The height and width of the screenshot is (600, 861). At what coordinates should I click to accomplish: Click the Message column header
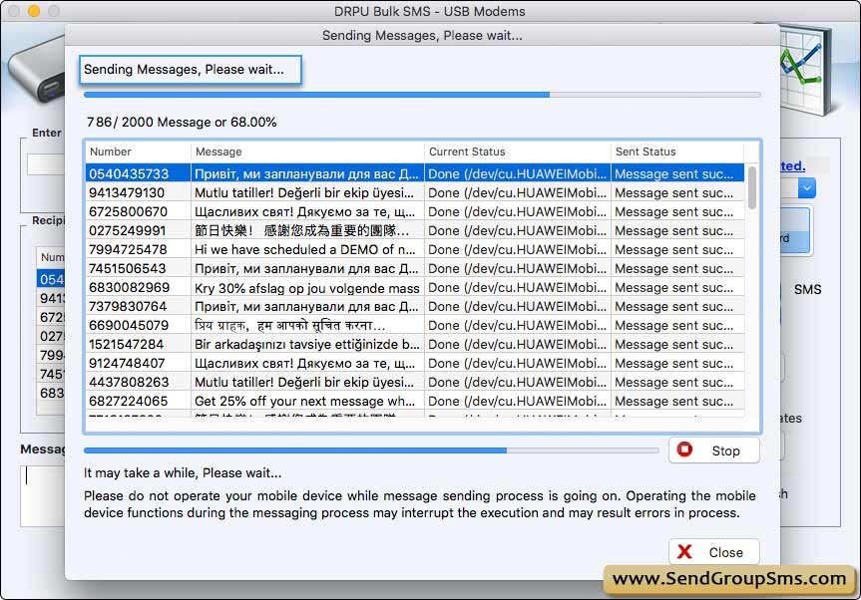[307, 151]
